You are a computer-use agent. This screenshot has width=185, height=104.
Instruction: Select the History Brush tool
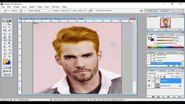click(9, 37)
